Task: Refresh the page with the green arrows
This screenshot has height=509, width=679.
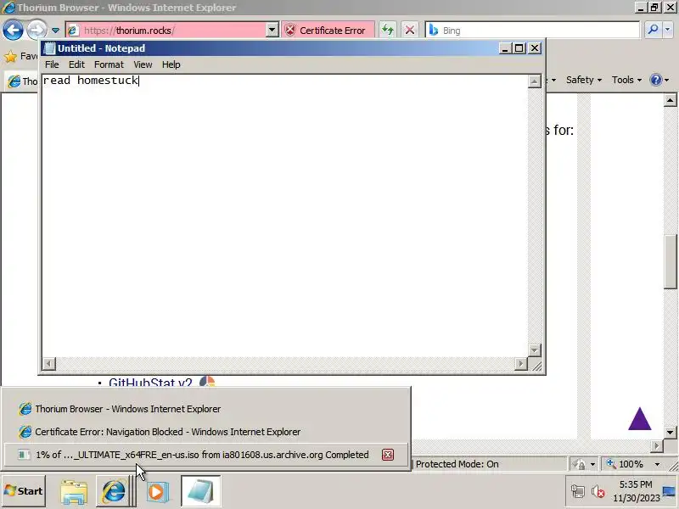Action: (388, 30)
